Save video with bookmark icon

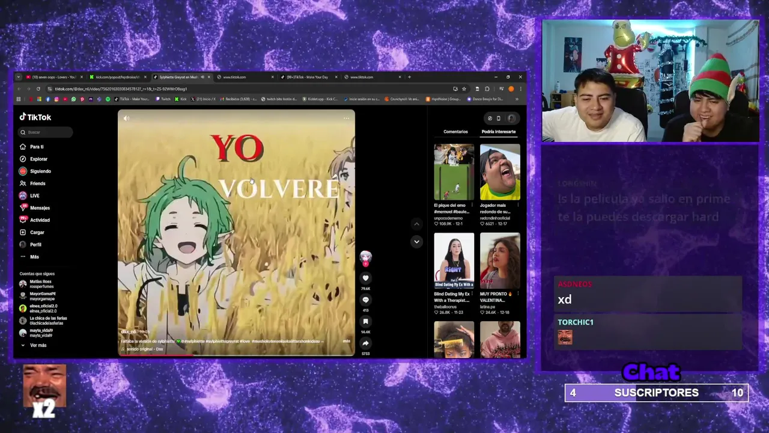coord(365,322)
